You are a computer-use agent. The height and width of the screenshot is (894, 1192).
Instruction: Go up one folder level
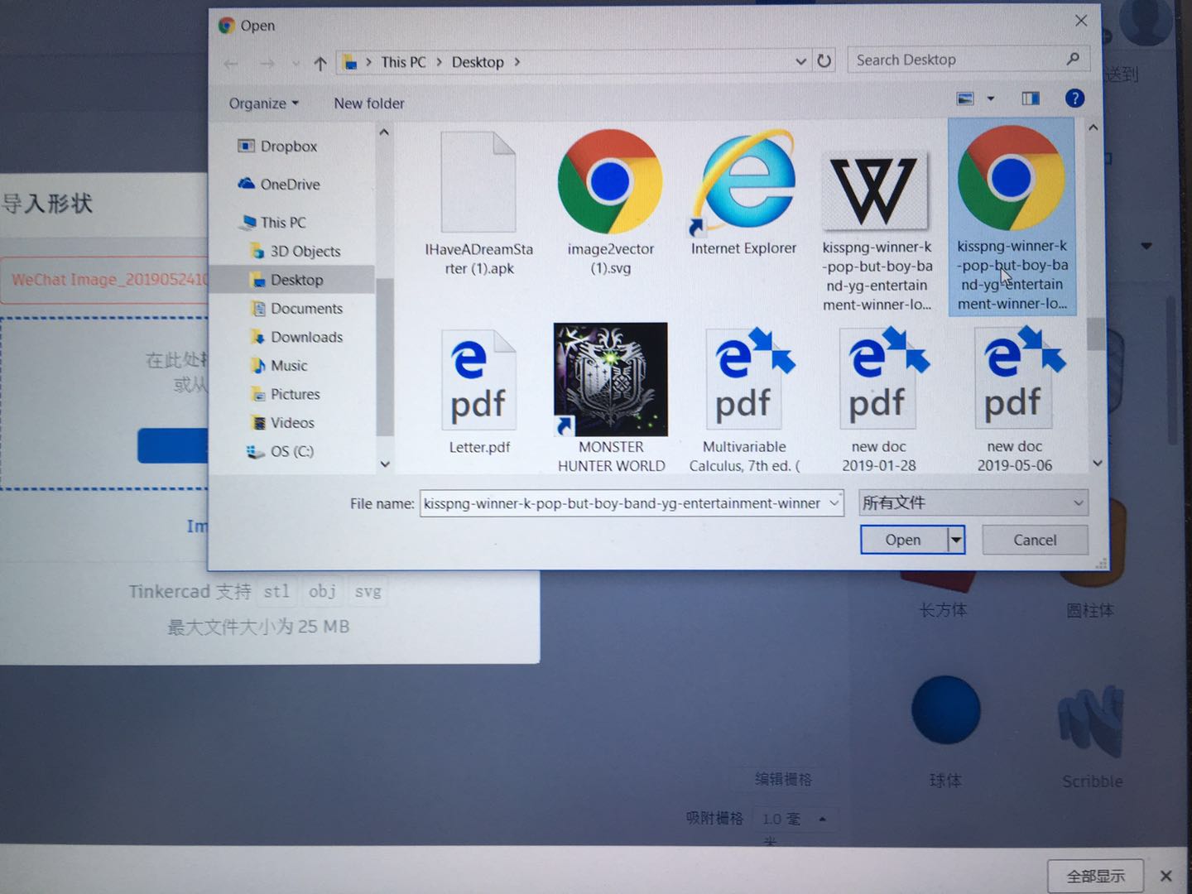320,63
